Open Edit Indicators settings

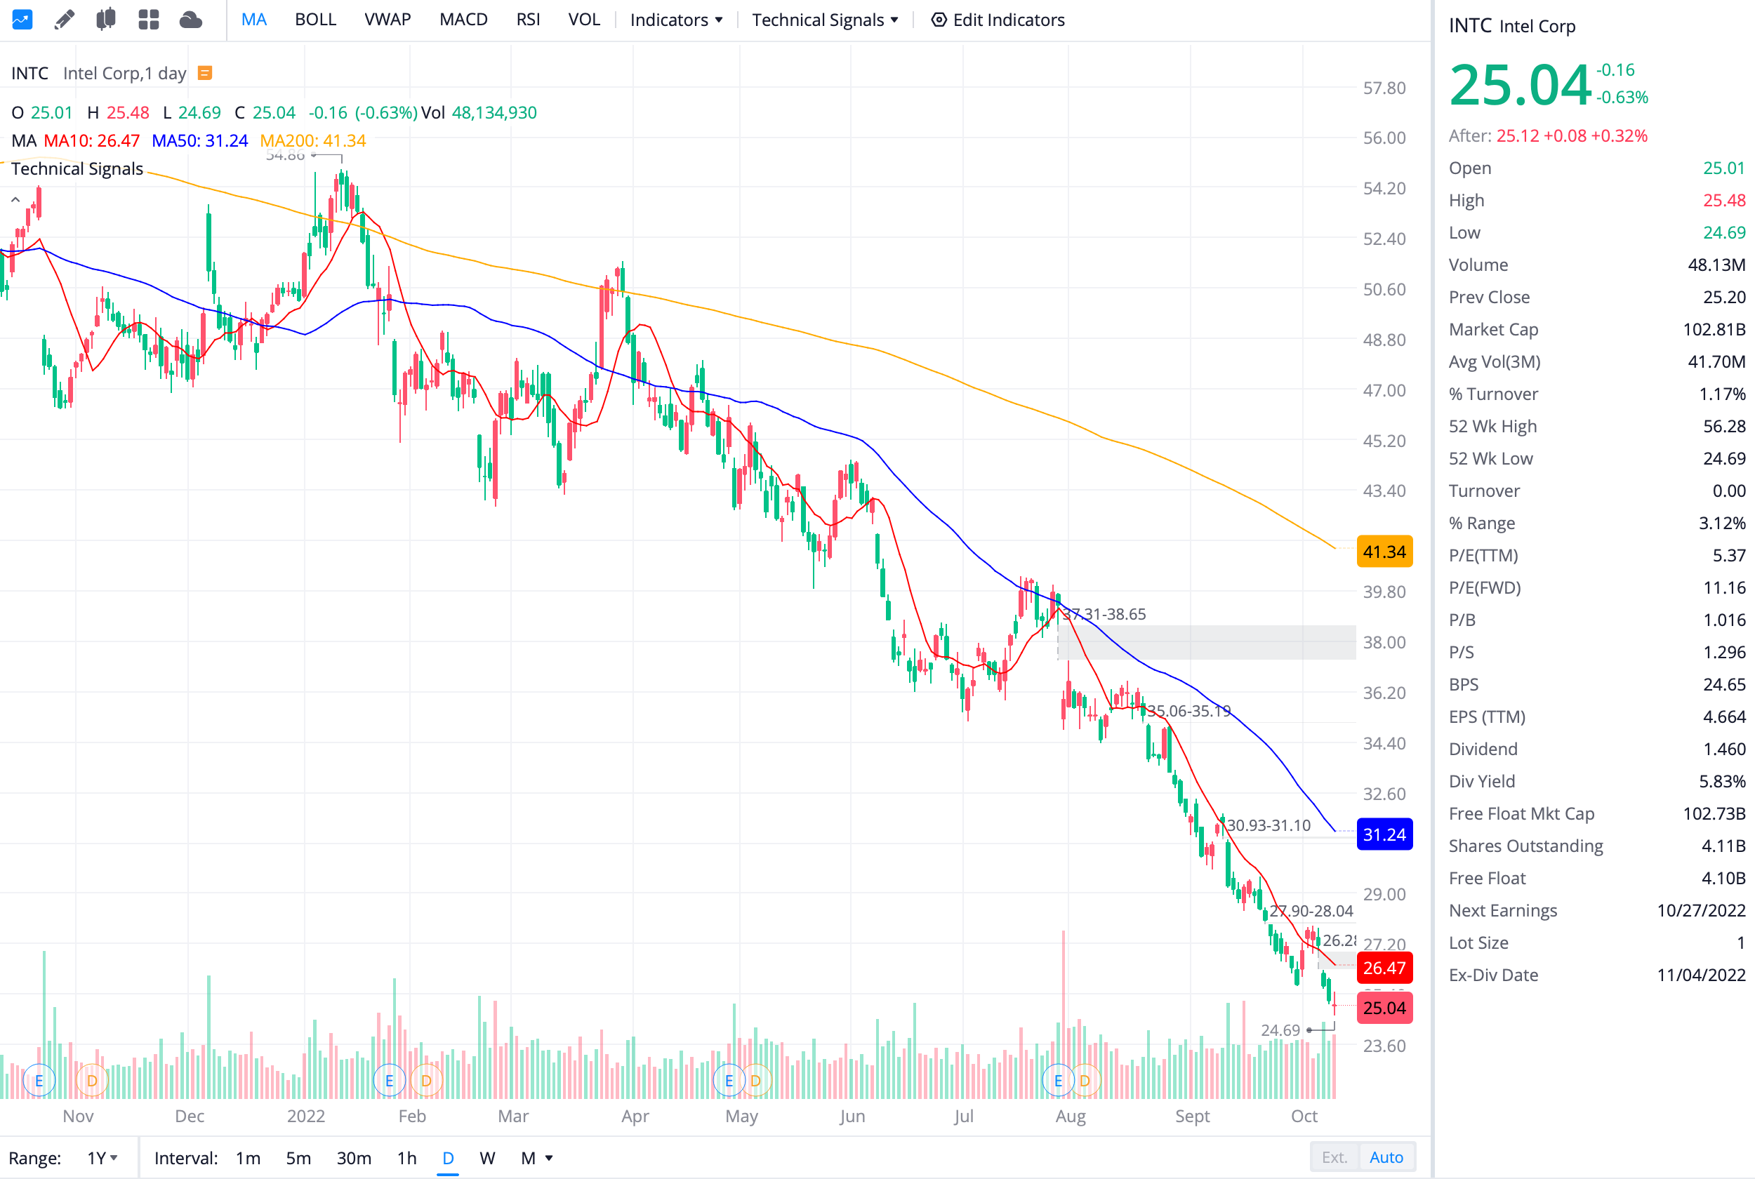coord(997,20)
